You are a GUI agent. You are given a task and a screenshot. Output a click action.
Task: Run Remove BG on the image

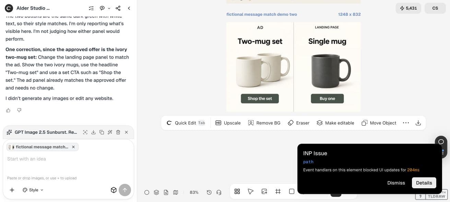tap(264, 123)
